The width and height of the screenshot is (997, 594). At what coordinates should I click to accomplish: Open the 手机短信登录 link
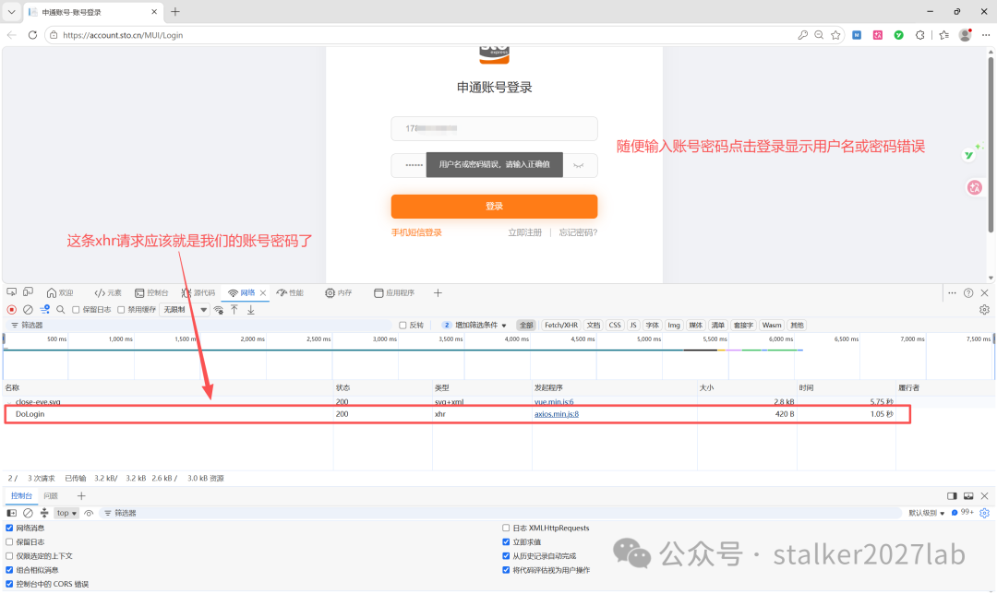(x=416, y=232)
